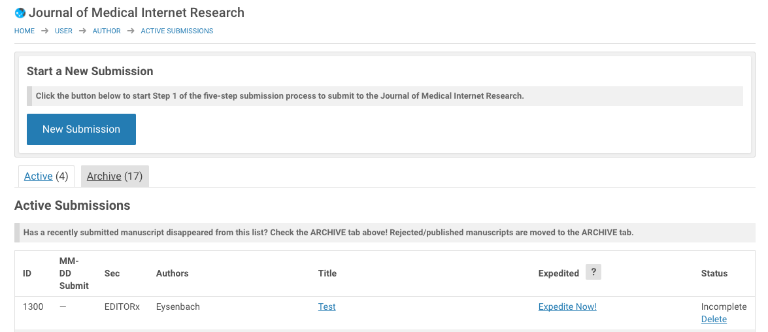Click the arrow between AUTHOR and ACTIVE SUBMISSIONS

click(x=131, y=31)
